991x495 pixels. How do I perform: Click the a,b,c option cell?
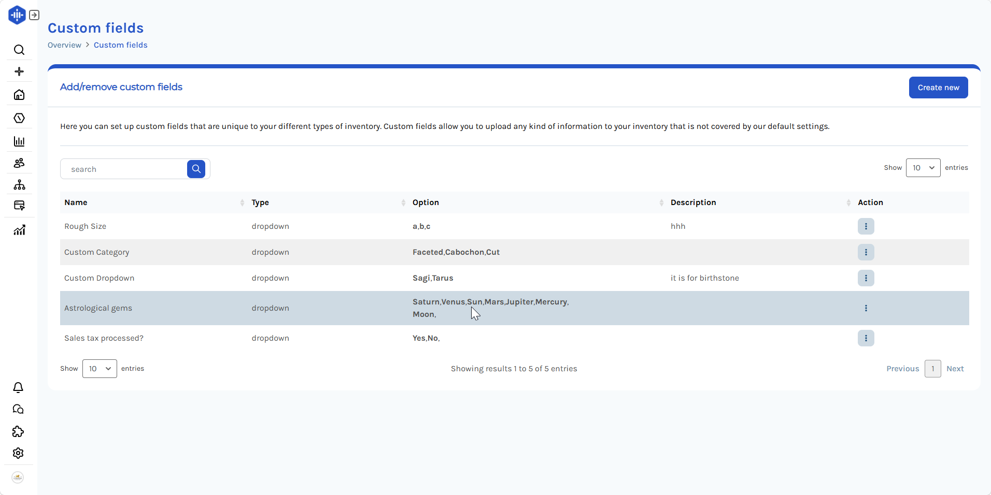point(421,226)
